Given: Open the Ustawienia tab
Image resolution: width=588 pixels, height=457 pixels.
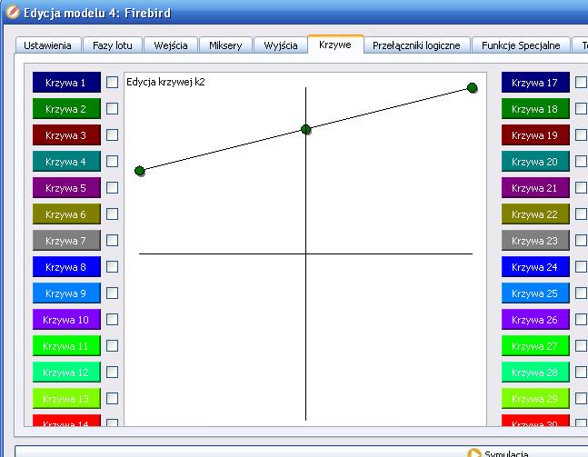Looking at the screenshot, I should click(48, 45).
